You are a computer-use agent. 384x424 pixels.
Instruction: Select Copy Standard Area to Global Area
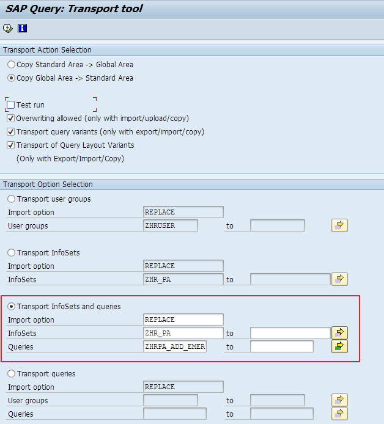click(11, 65)
